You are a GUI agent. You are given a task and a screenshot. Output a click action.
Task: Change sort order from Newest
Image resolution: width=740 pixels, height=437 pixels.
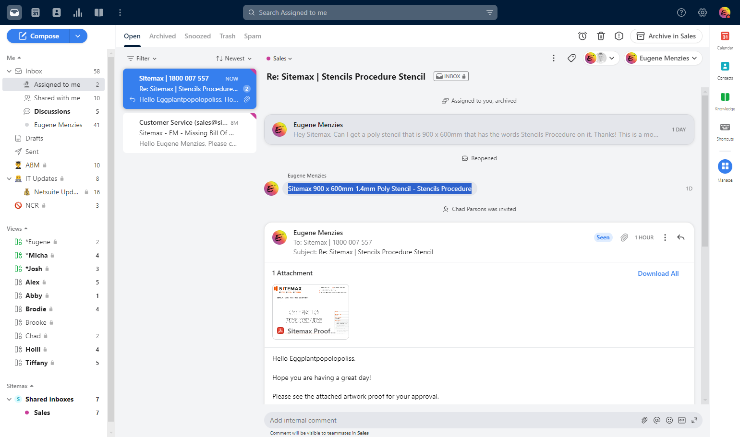234,59
